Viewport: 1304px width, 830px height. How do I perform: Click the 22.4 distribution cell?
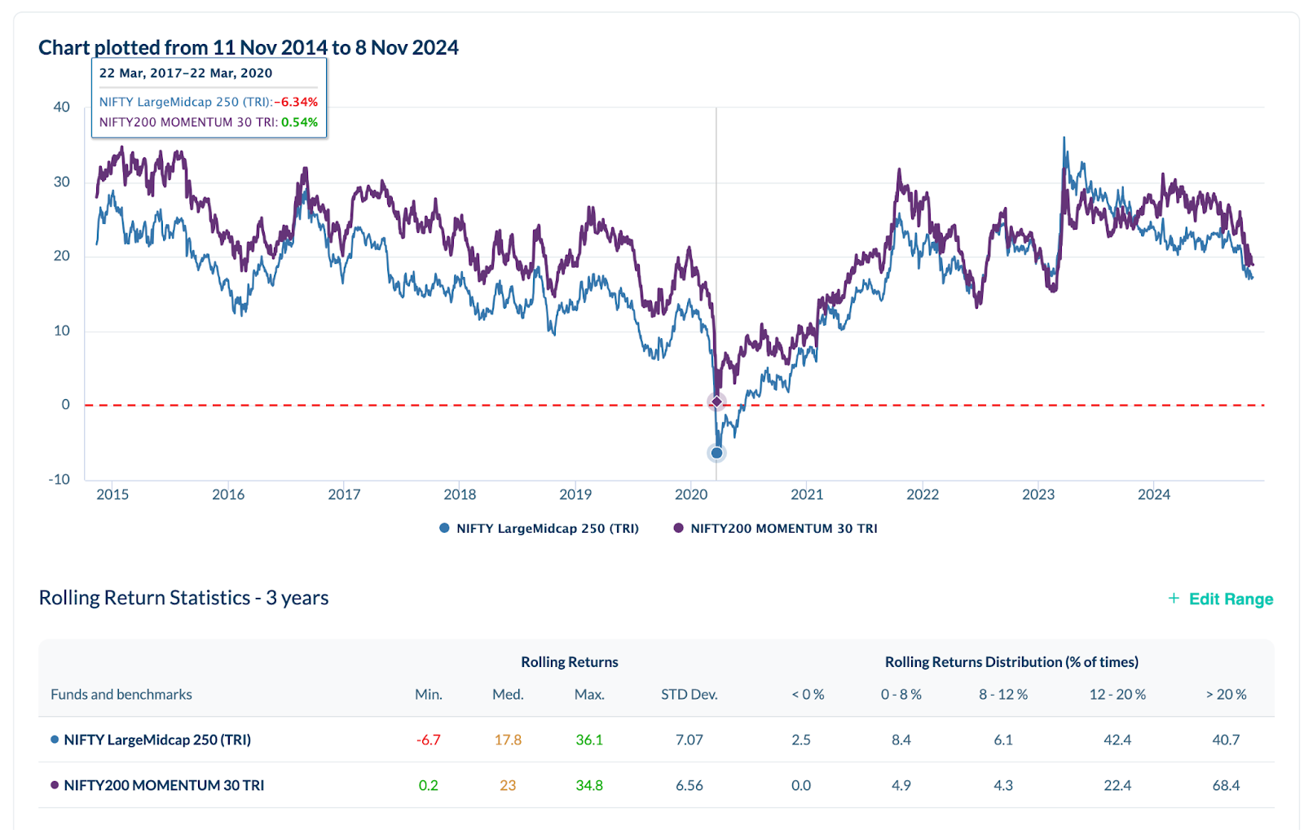[x=1117, y=785]
